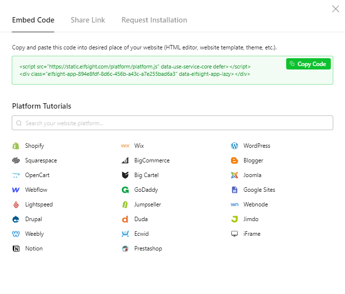Click the Lightspeed flame icon
This screenshot has height=294, width=345.
click(x=16, y=204)
